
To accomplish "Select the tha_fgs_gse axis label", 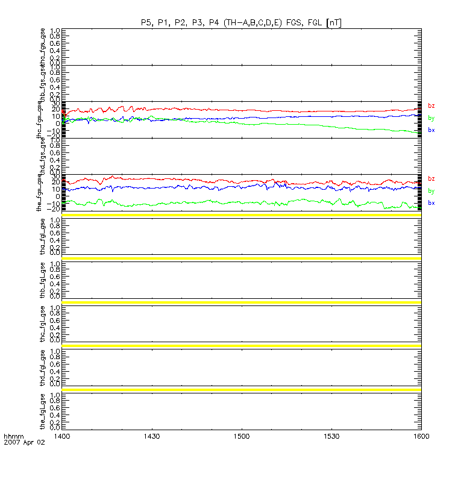I will (x=43, y=46).
